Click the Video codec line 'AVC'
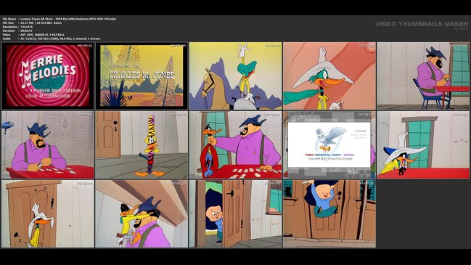Screen dimensions: 471x265 (33, 35)
